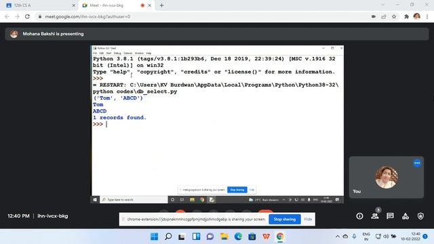Open meeting details info icon

(359, 216)
